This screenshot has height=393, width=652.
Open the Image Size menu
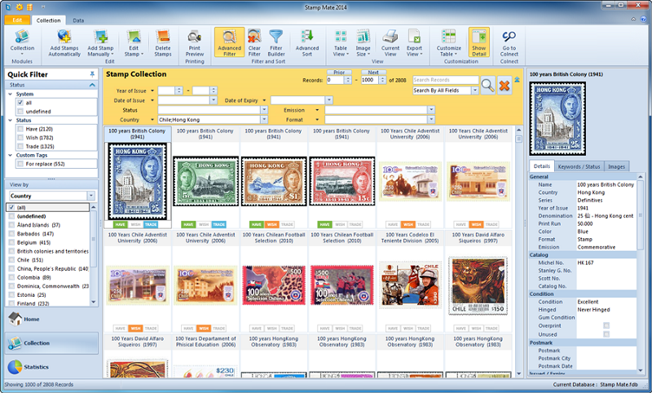[363, 42]
